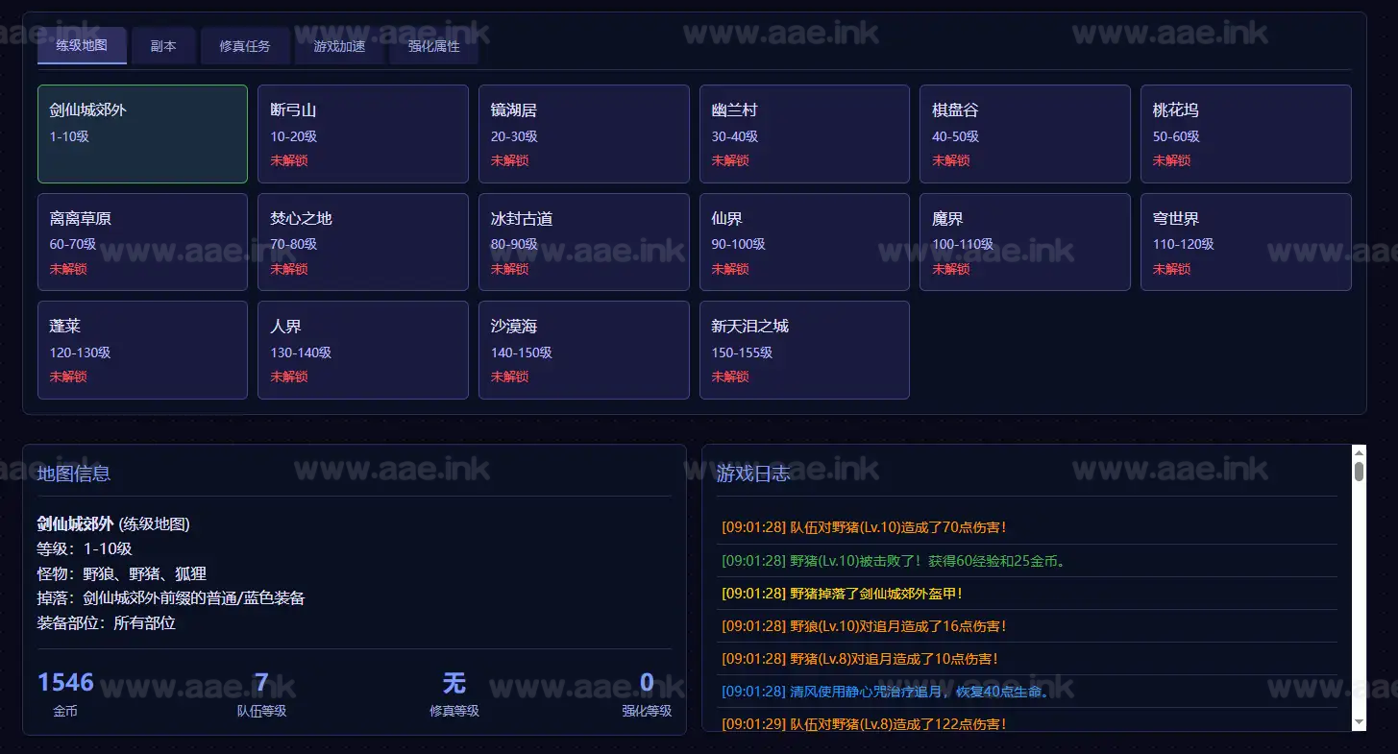Select the 练级地图 tab
The height and width of the screenshot is (754, 1398).
(82, 45)
